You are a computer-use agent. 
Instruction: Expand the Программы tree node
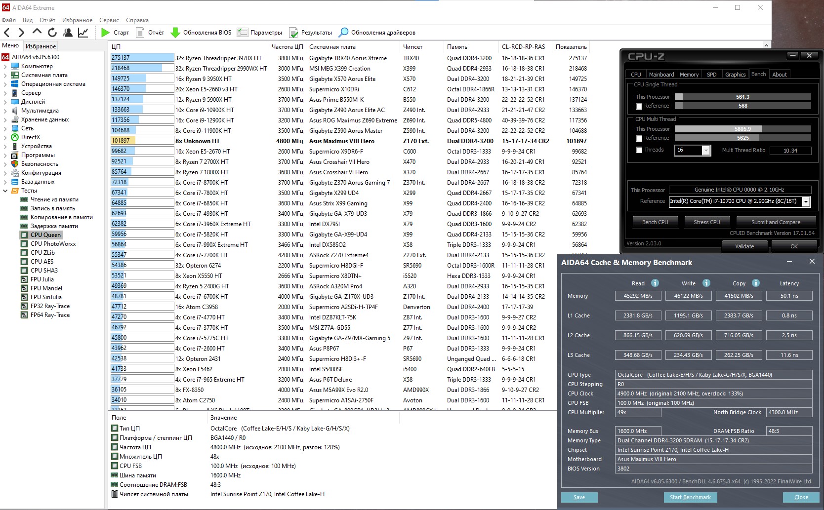[x=5, y=155]
